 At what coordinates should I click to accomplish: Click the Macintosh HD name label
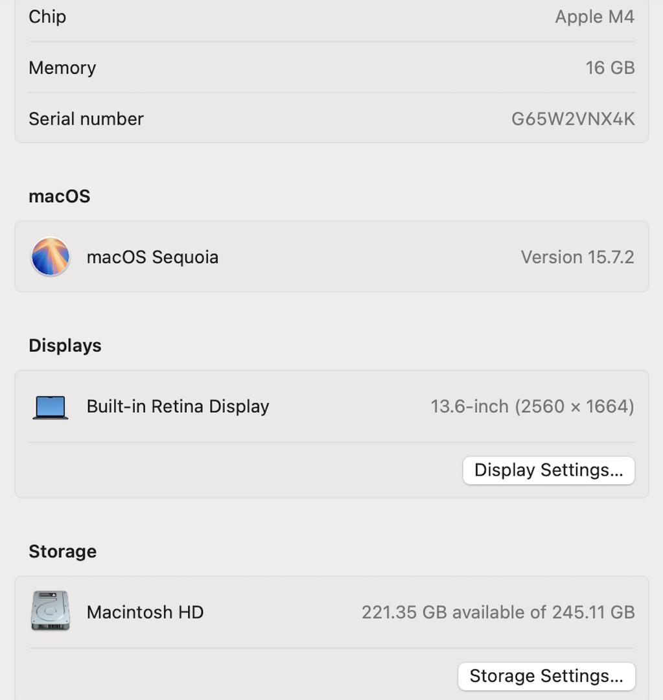(x=145, y=612)
